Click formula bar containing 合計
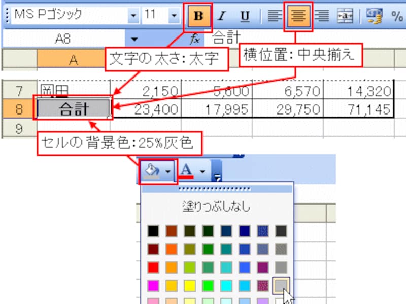The image size is (406, 304). [x=306, y=39]
